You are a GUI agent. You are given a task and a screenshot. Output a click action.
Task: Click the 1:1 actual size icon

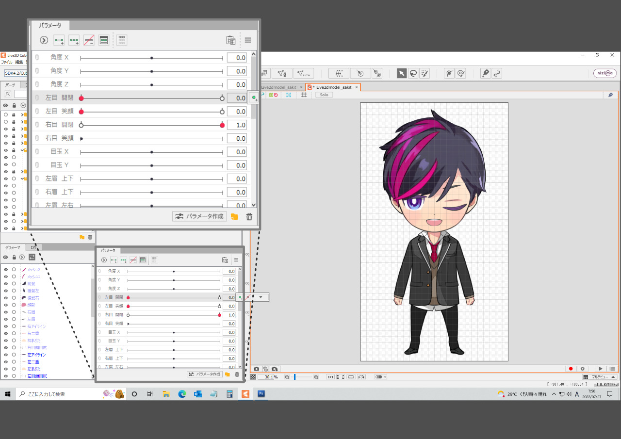[330, 377]
